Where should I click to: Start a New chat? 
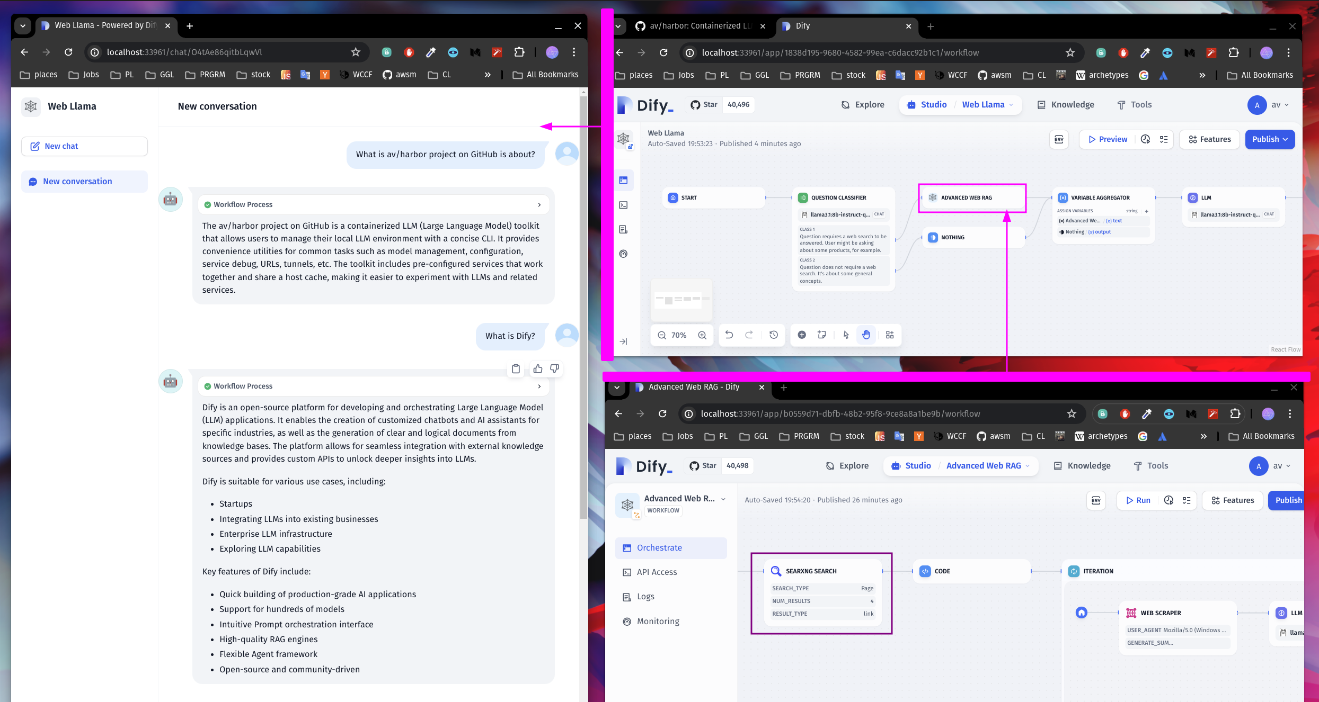coord(84,146)
